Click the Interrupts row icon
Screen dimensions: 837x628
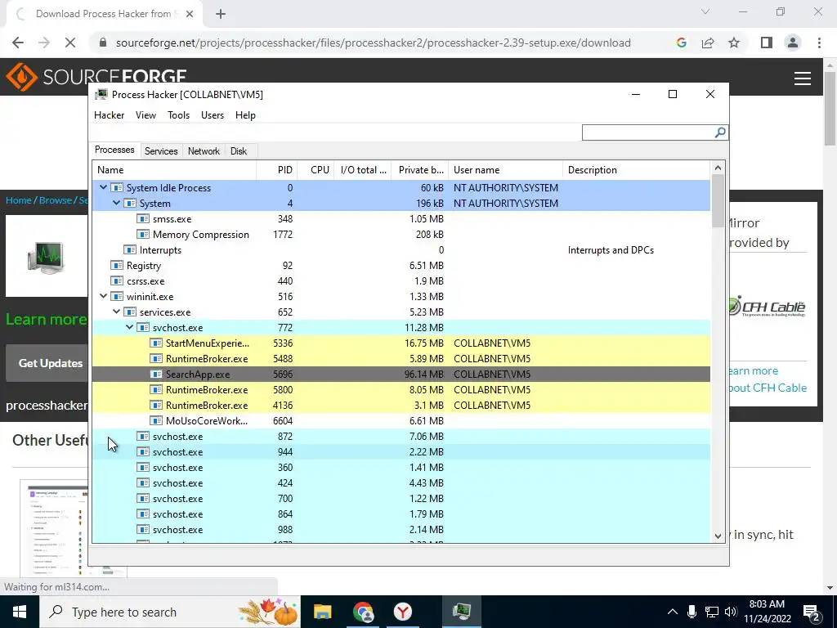pyautogui.click(x=130, y=250)
